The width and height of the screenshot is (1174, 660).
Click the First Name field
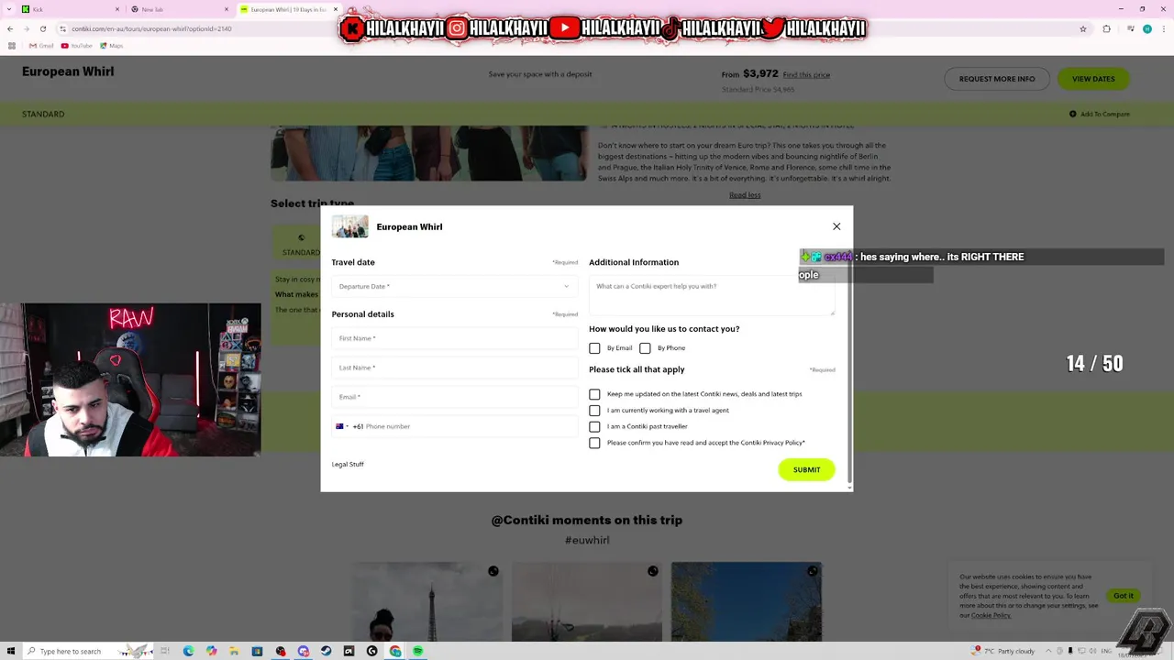(454, 338)
